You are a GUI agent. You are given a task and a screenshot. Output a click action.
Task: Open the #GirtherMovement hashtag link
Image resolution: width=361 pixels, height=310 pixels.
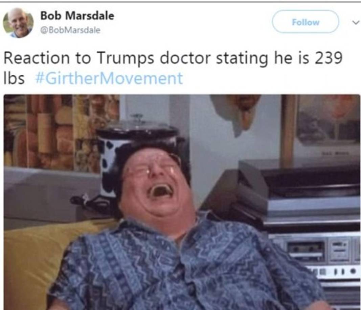(109, 78)
